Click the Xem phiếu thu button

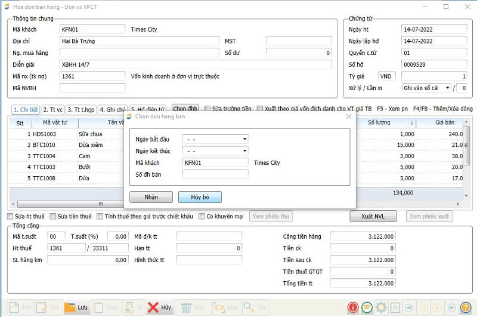(271, 216)
